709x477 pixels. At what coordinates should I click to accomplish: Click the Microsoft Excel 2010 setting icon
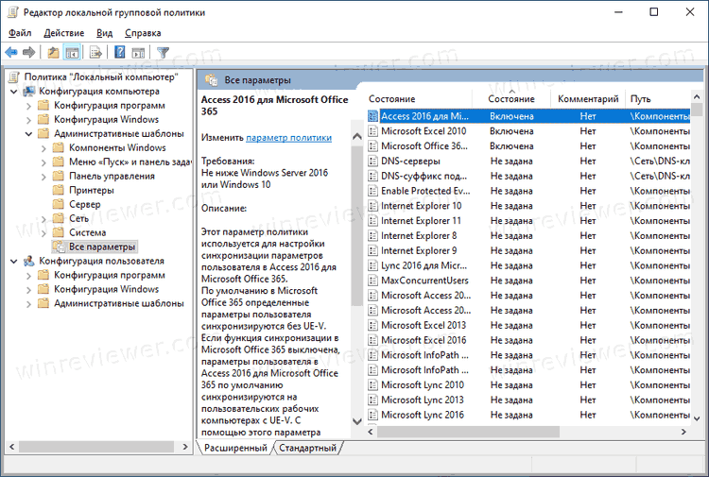(373, 131)
